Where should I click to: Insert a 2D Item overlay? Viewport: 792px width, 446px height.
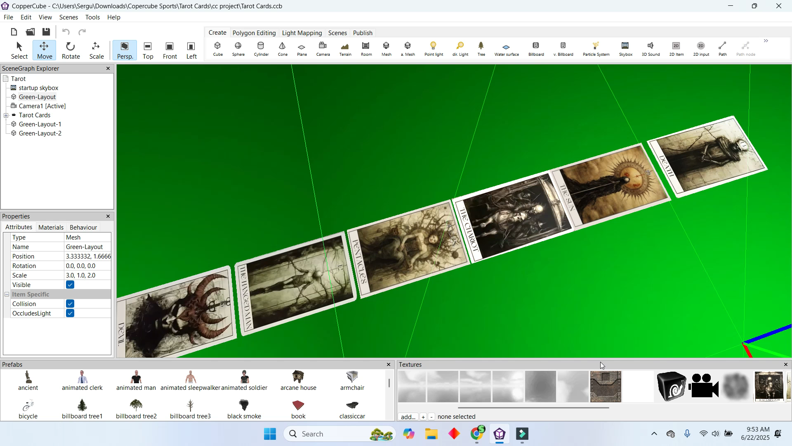click(676, 49)
